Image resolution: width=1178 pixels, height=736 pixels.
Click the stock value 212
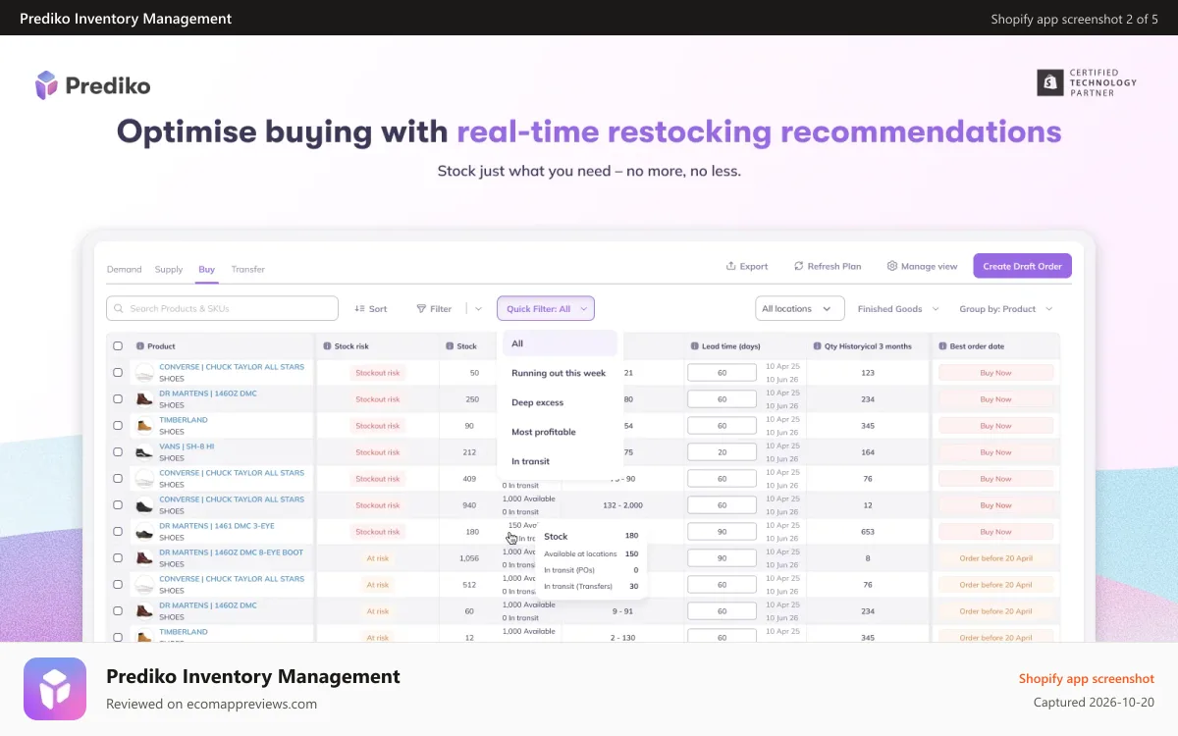[x=467, y=452]
